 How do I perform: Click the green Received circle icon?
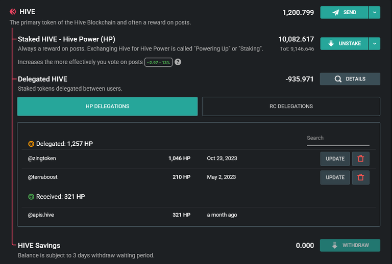31,197
